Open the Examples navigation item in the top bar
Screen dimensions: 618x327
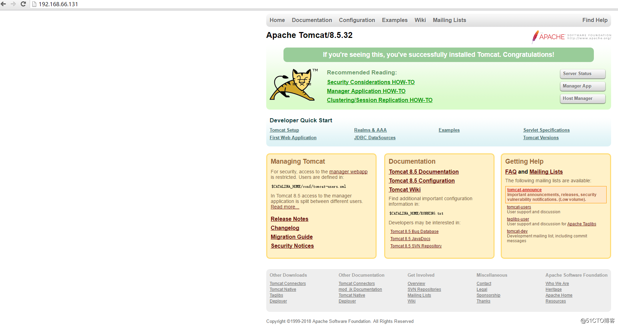pos(395,20)
